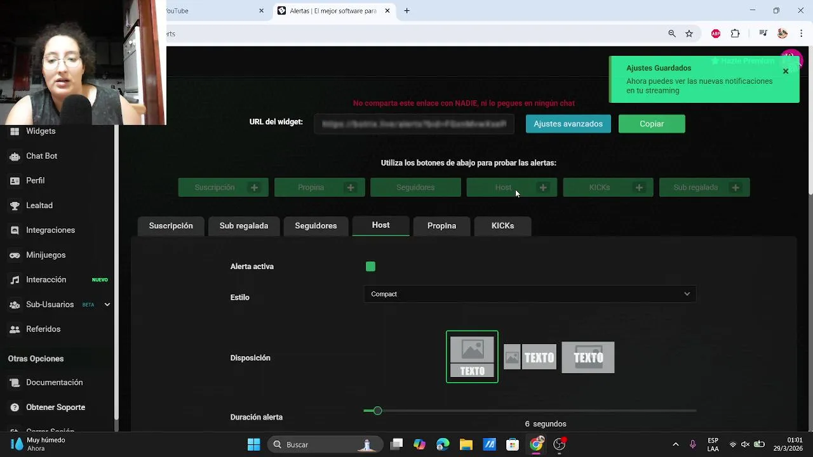Image resolution: width=813 pixels, height=457 pixels.
Task: Dismiss the Ajustes Guardados notification
Action: point(786,71)
